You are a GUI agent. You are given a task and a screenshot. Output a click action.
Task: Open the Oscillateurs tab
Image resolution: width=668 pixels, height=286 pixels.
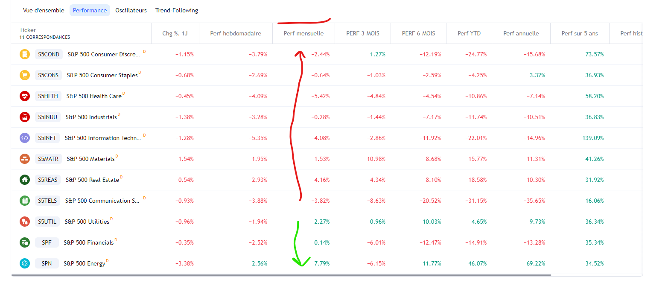click(131, 10)
